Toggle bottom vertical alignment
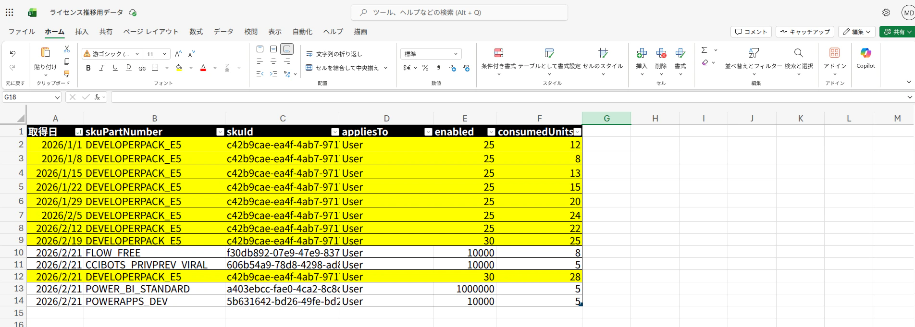Image resolution: width=915 pixels, height=327 pixels. [287, 49]
